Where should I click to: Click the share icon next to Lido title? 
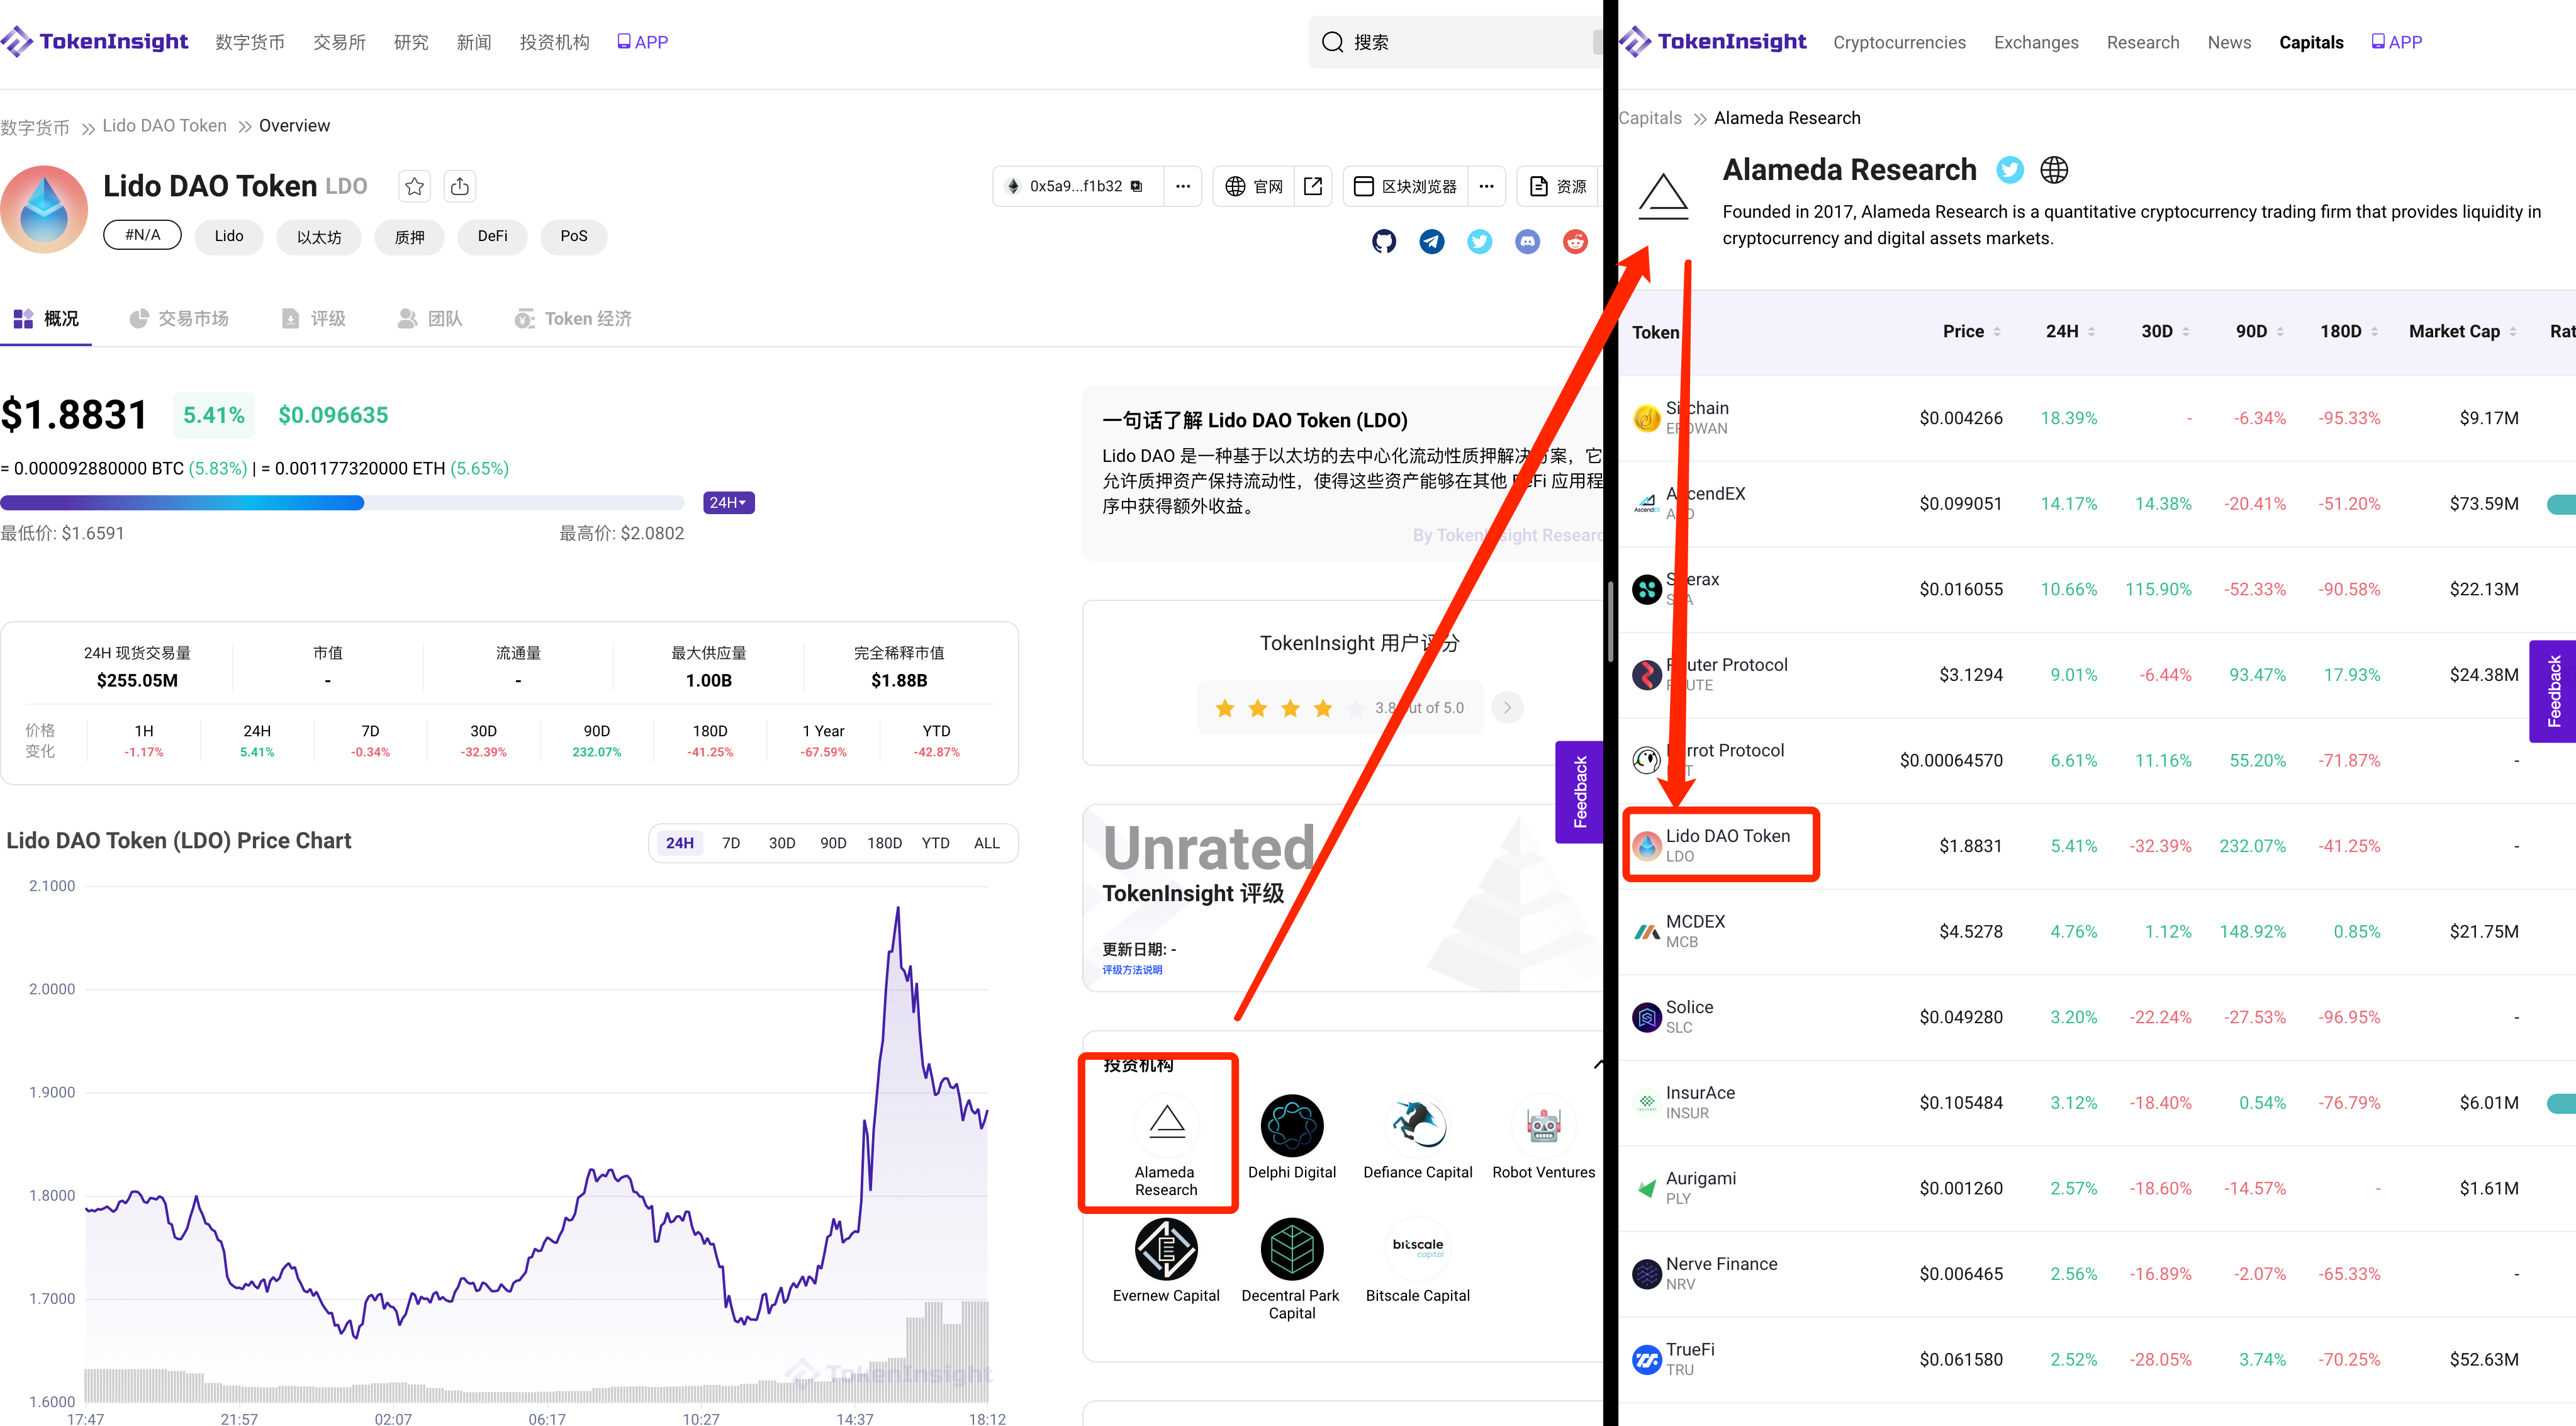460,186
